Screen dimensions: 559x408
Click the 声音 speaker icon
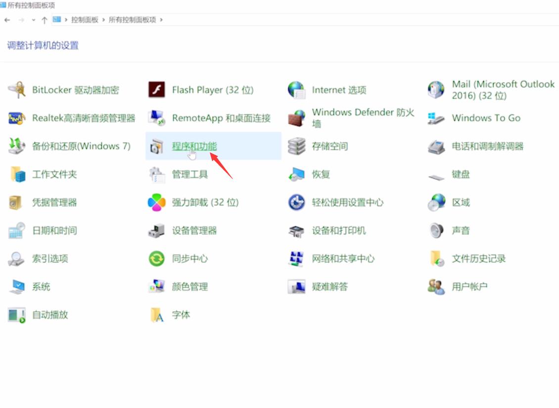[x=436, y=230]
